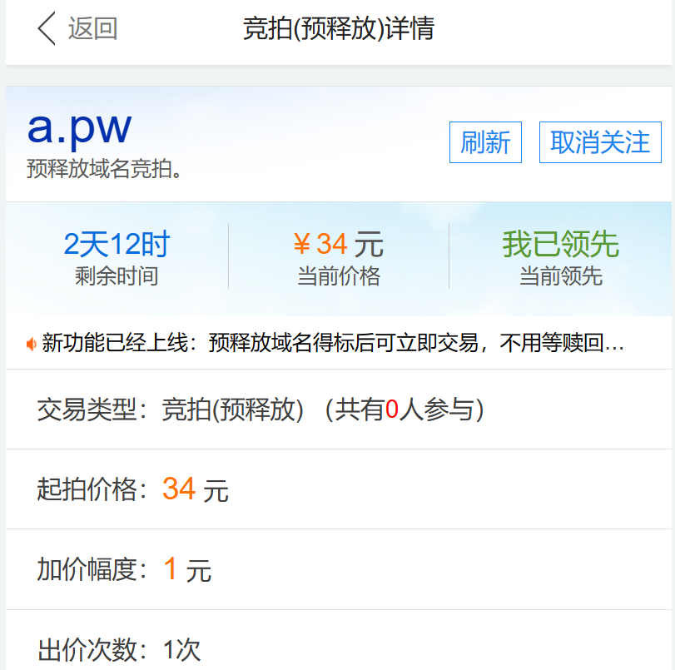
Task: Tap the red 0 participant count
Action: coord(391,409)
